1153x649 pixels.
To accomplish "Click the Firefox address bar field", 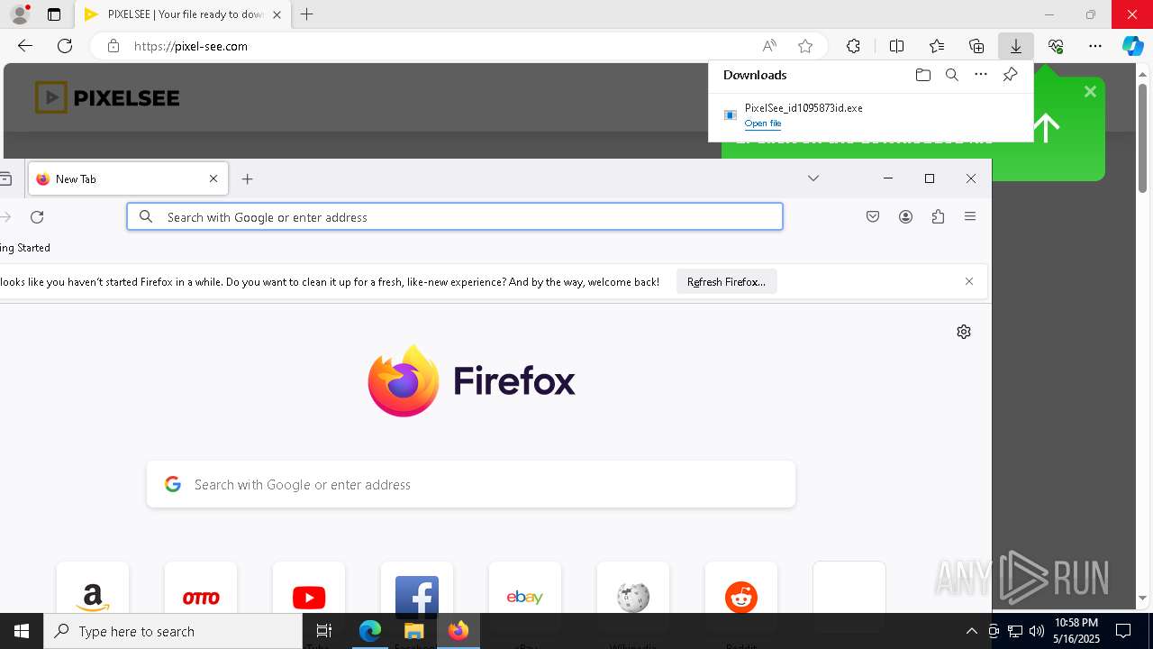I will [x=455, y=216].
